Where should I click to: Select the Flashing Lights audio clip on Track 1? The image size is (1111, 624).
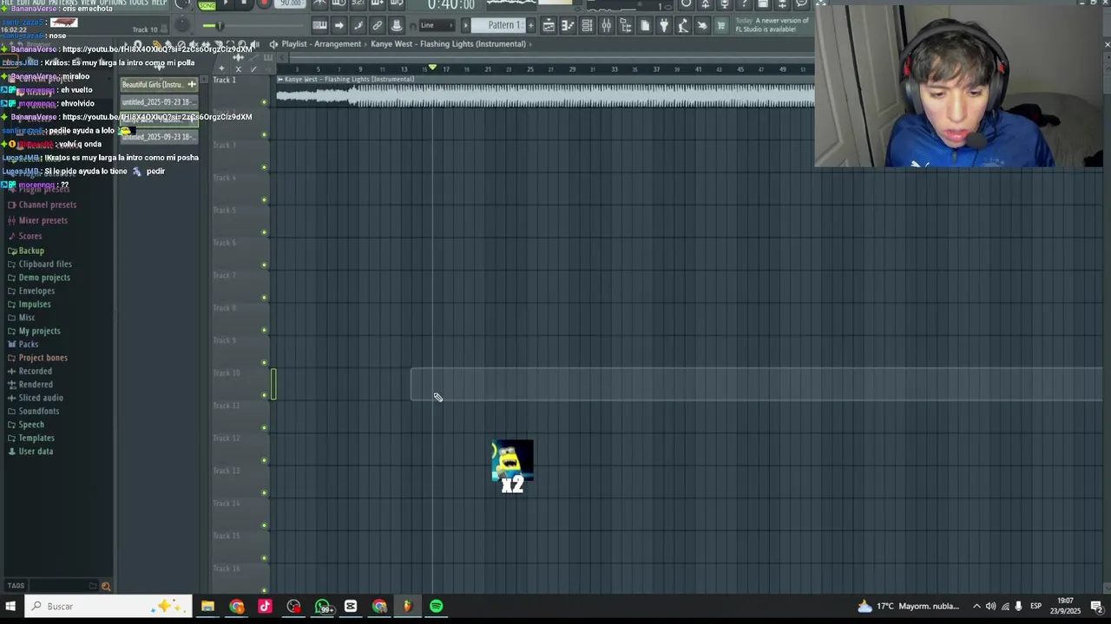(545, 92)
